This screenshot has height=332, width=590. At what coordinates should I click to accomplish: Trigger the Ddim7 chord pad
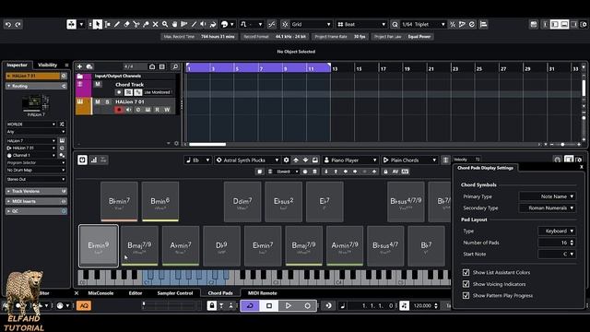tap(242, 202)
